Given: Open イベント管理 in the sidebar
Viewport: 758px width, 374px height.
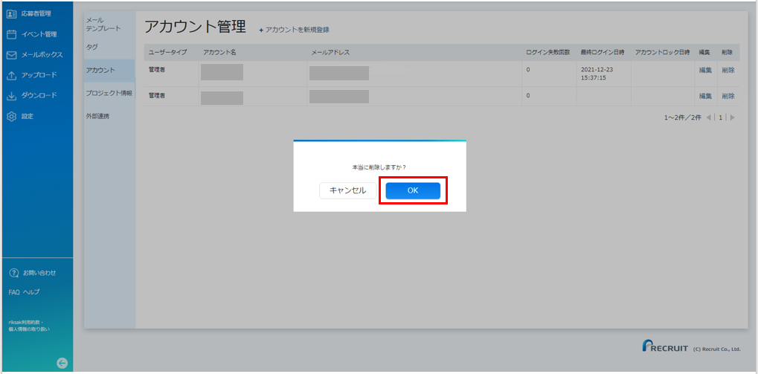Looking at the screenshot, I should click(39, 34).
